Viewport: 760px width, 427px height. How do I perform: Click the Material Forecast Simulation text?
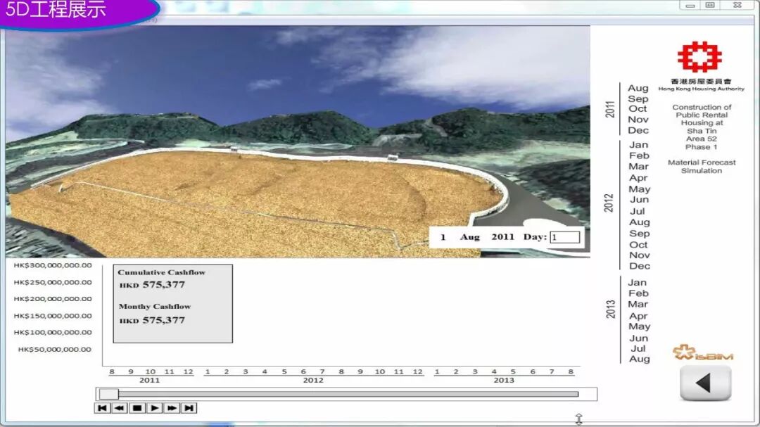(x=702, y=166)
